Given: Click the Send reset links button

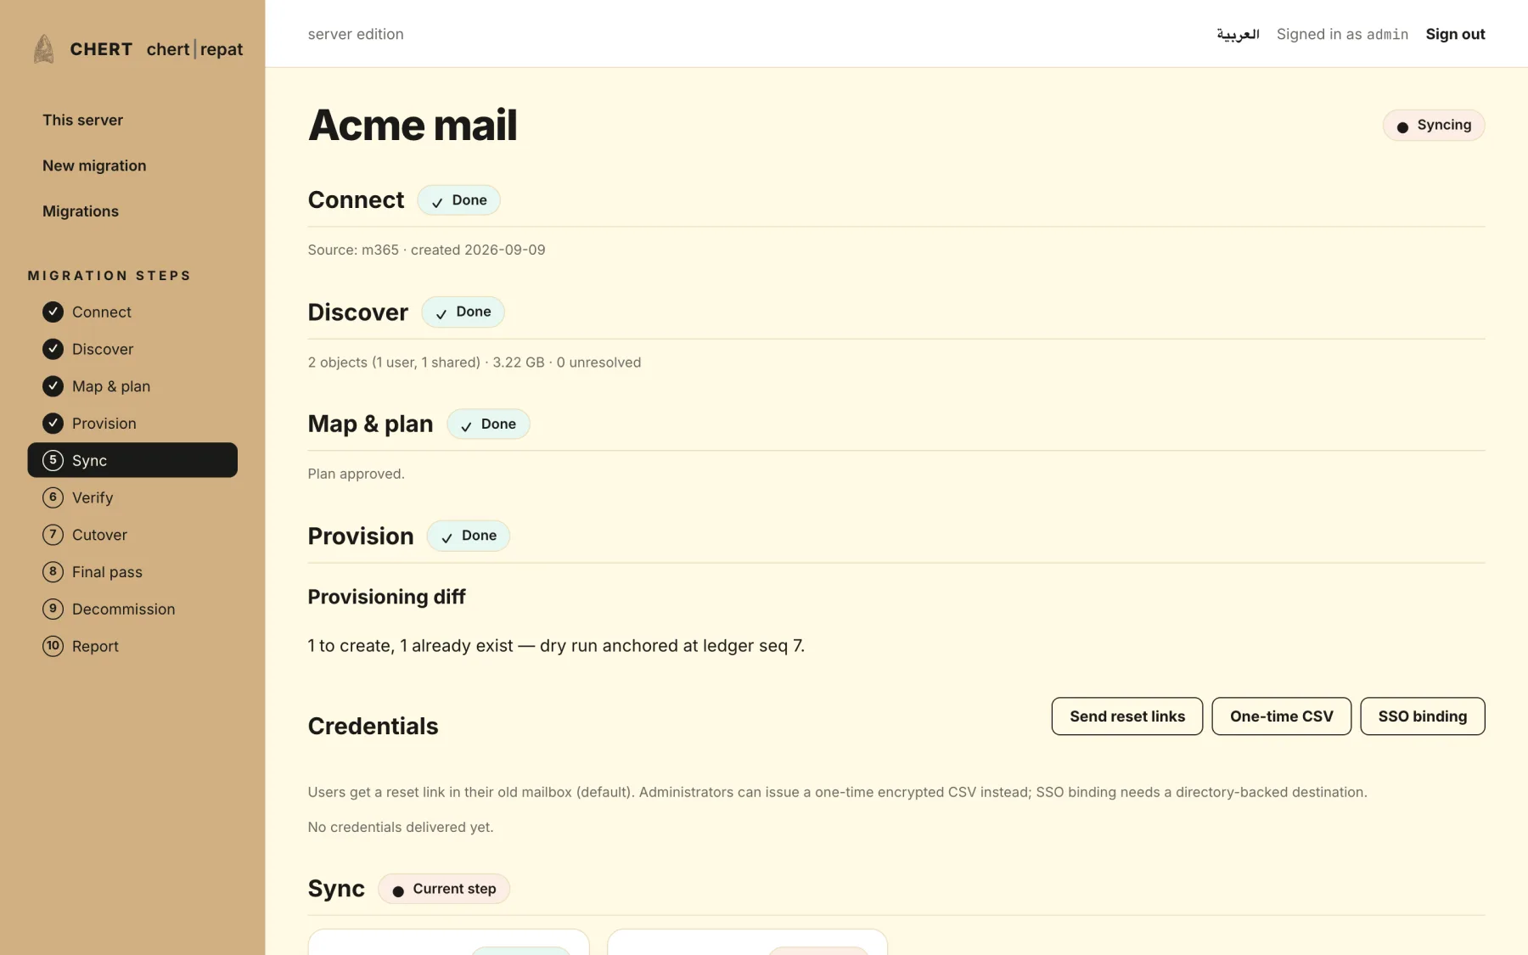Looking at the screenshot, I should tap(1126, 716).
